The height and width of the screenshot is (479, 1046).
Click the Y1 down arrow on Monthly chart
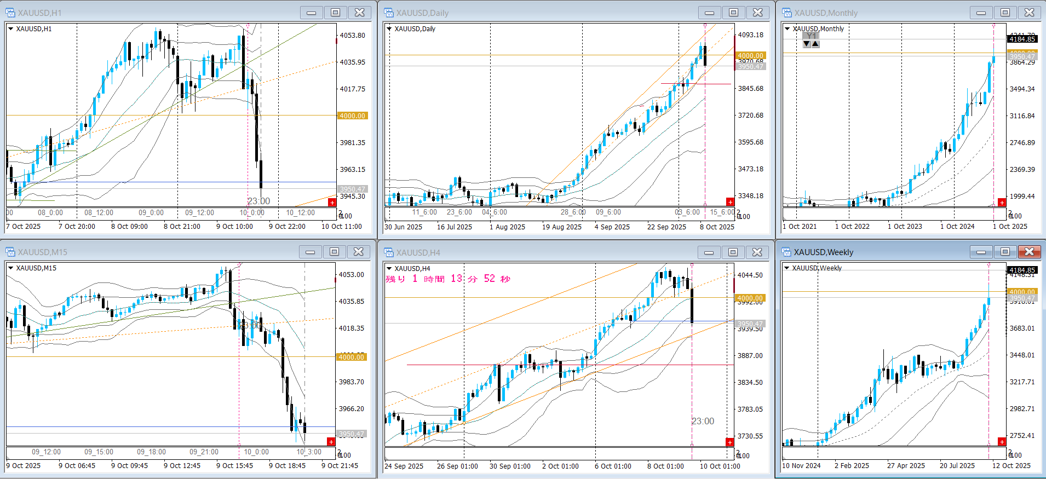click(x=807, y=44)
